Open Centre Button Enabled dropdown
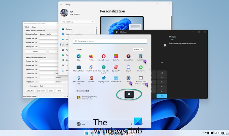The image size is (229, 136). 62,77
